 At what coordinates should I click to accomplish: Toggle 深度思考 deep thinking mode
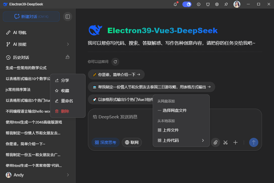coord(106,142)
